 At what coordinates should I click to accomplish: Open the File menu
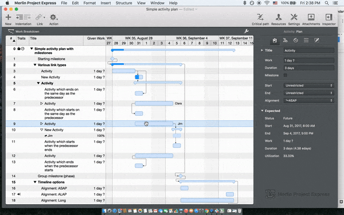(x=64, y=3)
